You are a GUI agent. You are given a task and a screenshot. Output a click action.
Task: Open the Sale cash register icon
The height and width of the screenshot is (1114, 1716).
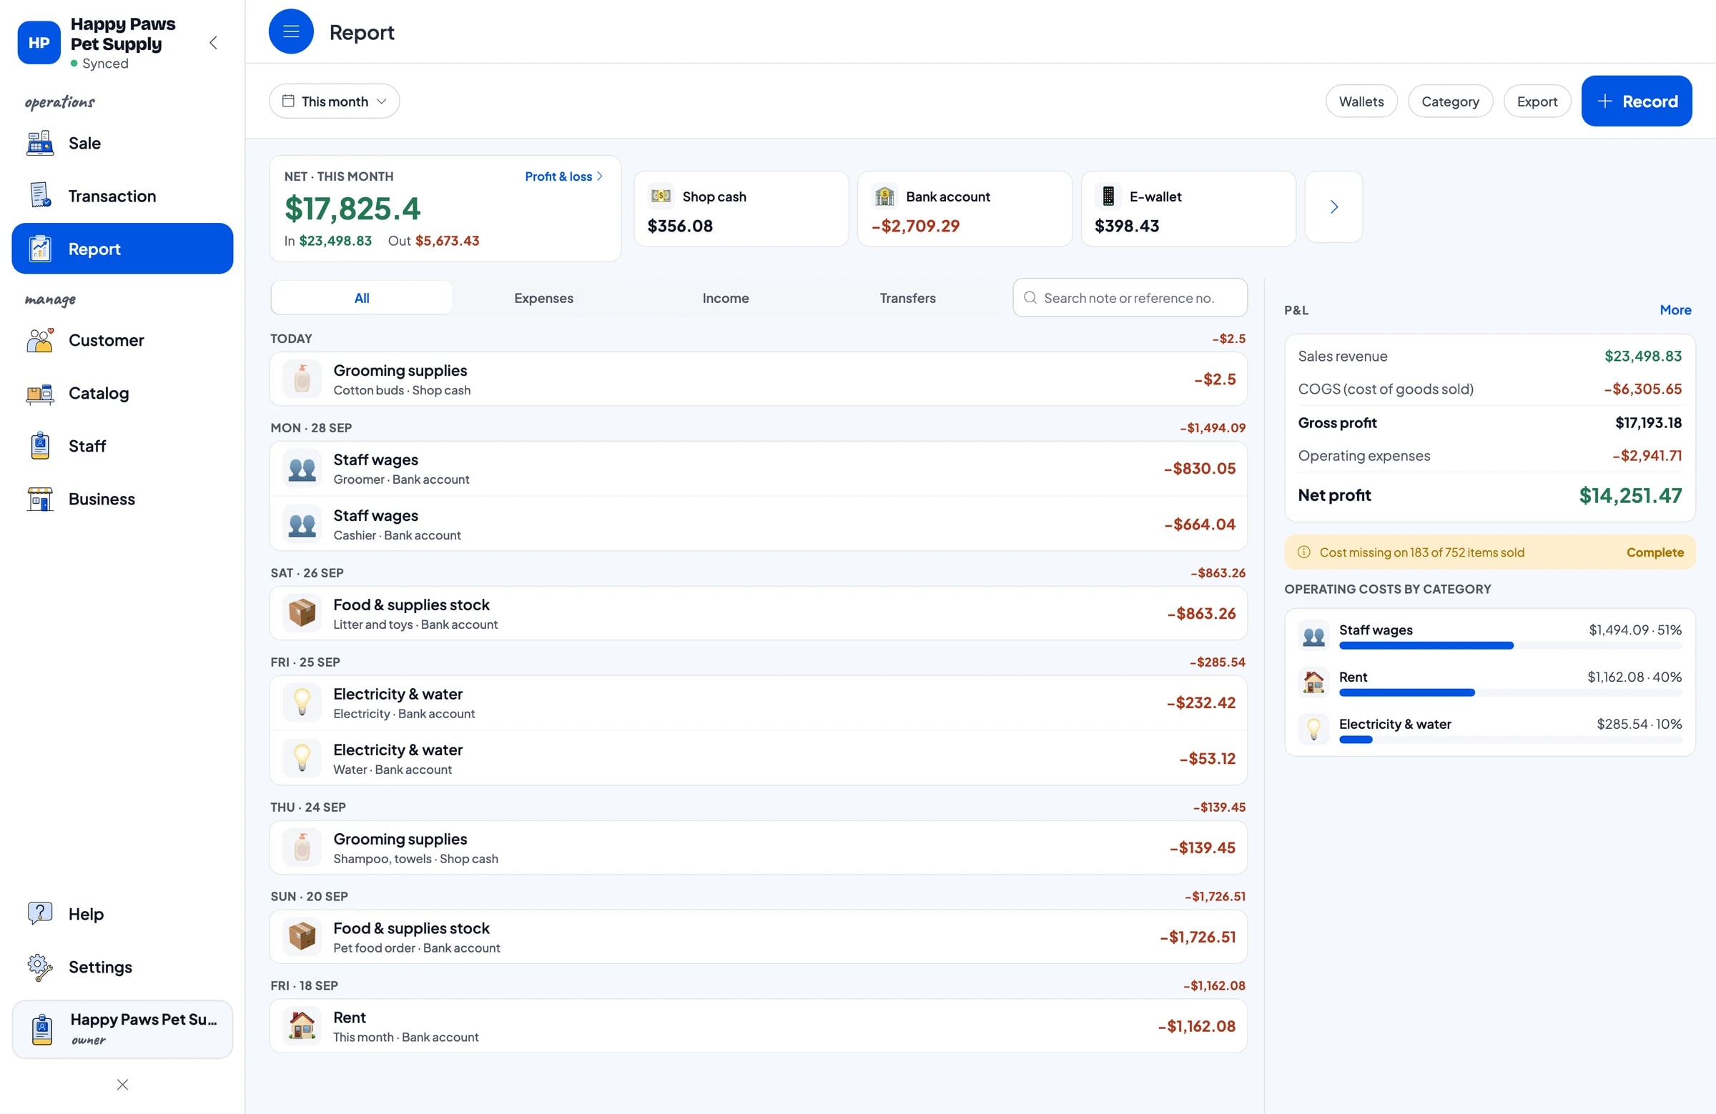point(39,143)
